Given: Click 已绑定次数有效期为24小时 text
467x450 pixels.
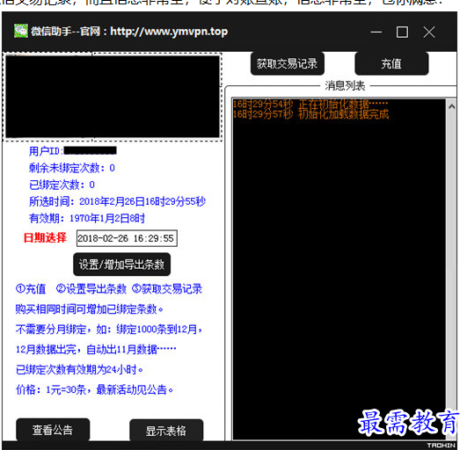Looking at the screenshot, I should click(79, 370).
